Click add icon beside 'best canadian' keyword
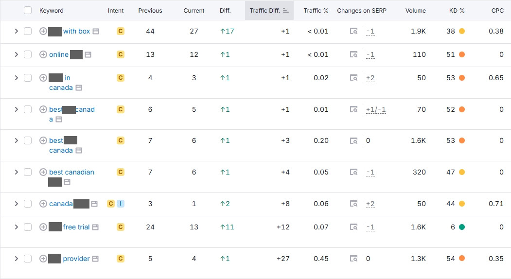This screenshot has width=511, height=279. click(x=43, y=172)
